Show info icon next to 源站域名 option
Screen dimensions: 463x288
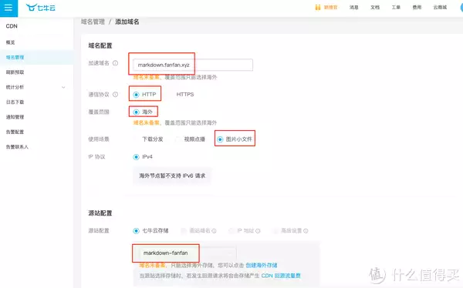point(214,231)
